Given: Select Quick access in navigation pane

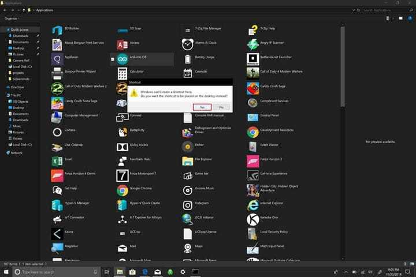Looking at the screenshot, I should point(19,29).
